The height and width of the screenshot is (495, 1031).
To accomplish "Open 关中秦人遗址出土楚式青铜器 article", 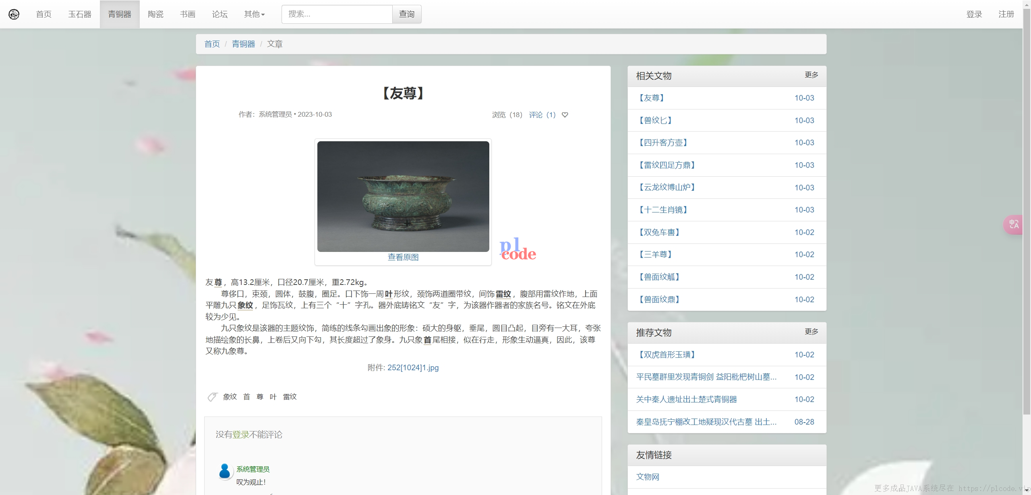I will [687, 399].
